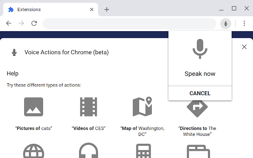
Task: Open a new tab with plus button
Action: pos(107,9)
